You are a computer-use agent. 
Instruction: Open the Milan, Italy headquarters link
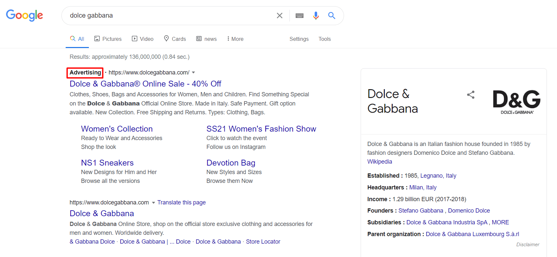point(423,187)
